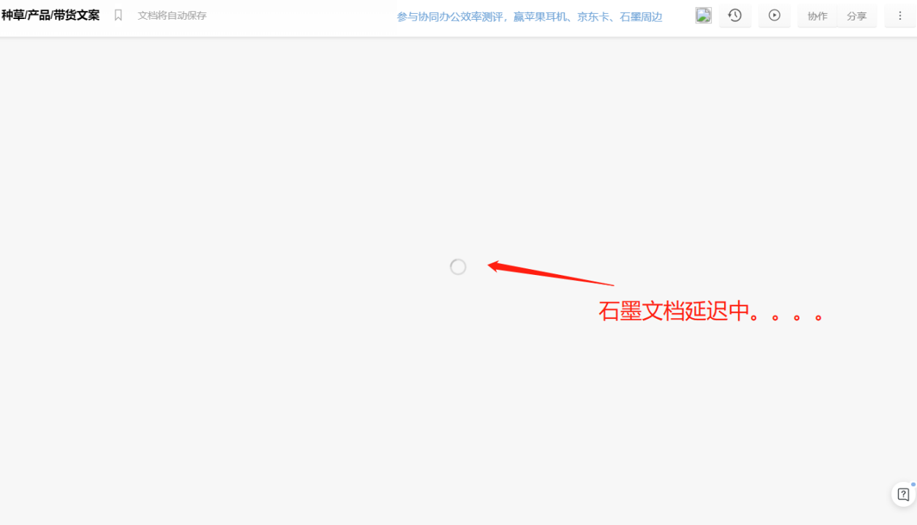Open help using the question mark icon
The height and width of the screenshot is (525, 917).
(902, 494)
